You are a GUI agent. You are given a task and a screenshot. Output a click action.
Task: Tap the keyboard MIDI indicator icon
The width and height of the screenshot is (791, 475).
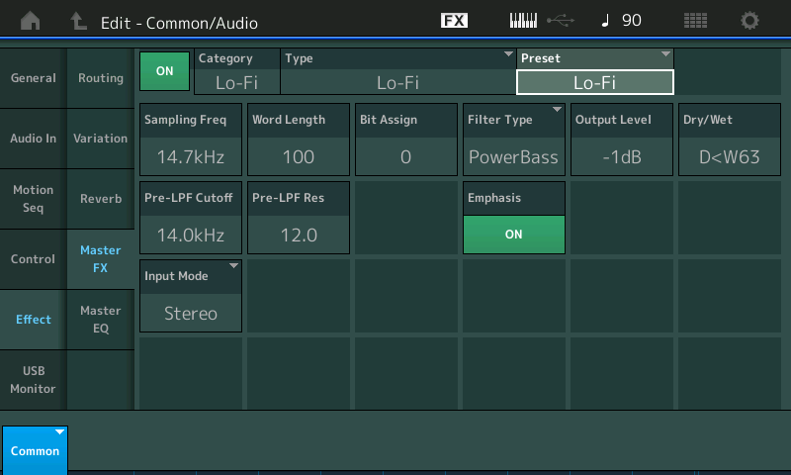(x=523, y=20)
